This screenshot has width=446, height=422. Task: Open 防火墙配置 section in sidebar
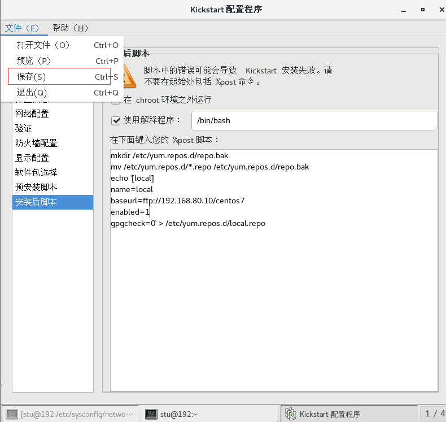coord(53,143)
